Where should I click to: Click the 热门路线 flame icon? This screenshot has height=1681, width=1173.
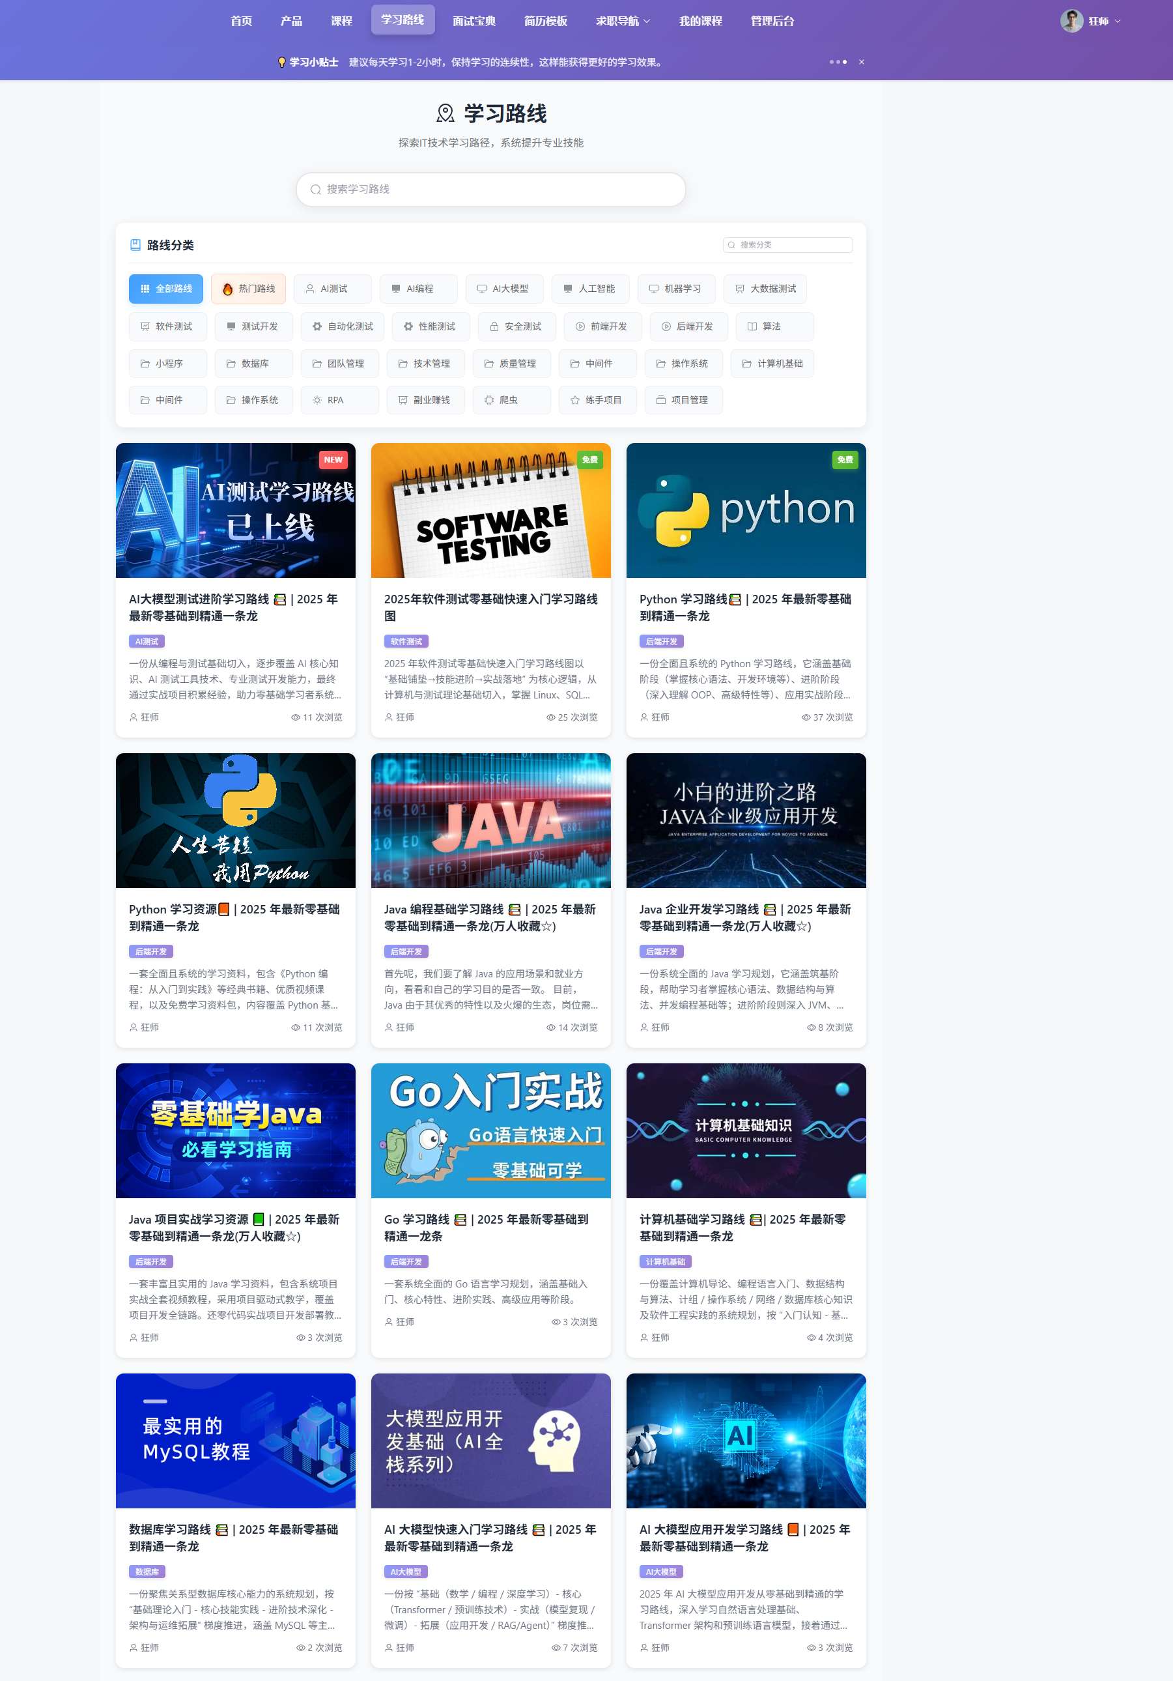227,289
